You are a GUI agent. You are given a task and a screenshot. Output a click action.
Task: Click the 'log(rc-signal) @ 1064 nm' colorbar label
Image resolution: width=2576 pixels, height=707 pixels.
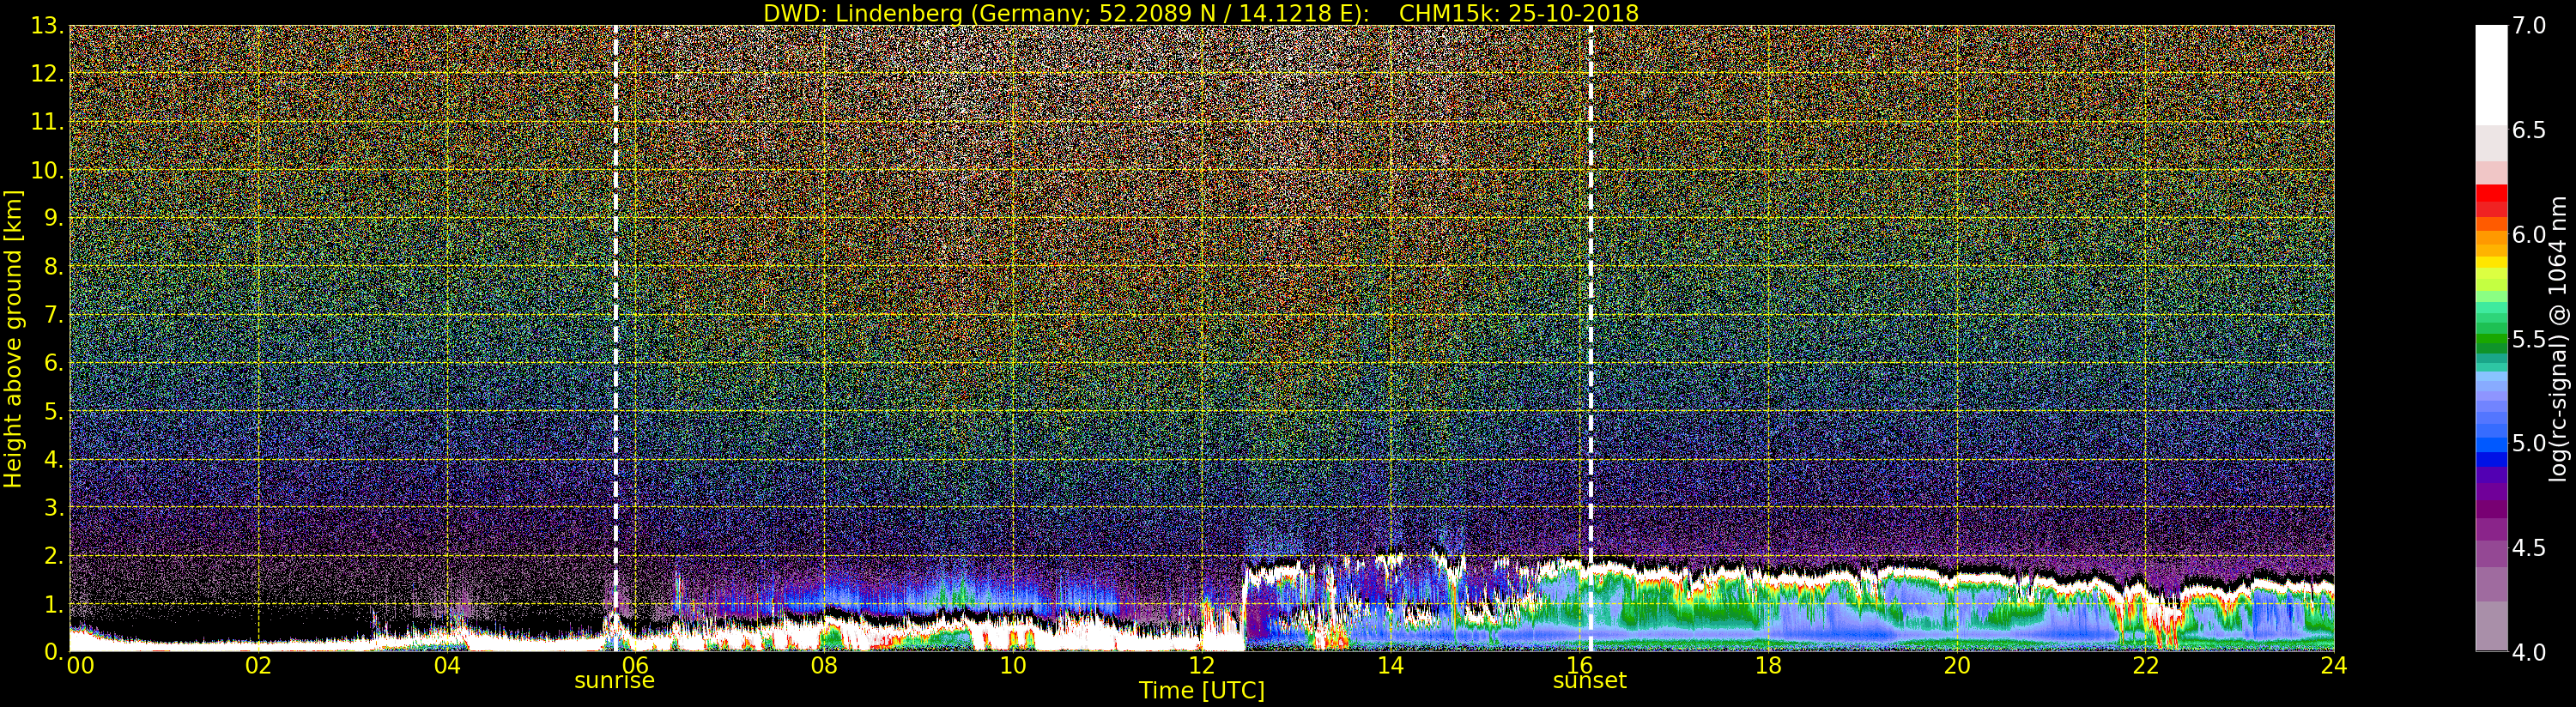(2560, 338)
